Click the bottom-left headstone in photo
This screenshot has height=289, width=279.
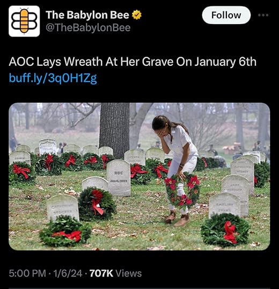tap(63, 208)
